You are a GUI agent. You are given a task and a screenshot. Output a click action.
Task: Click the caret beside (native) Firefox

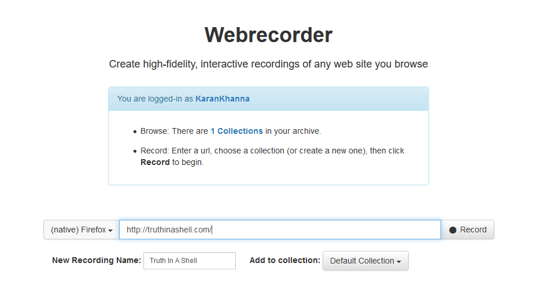click(x=110, y=230)
